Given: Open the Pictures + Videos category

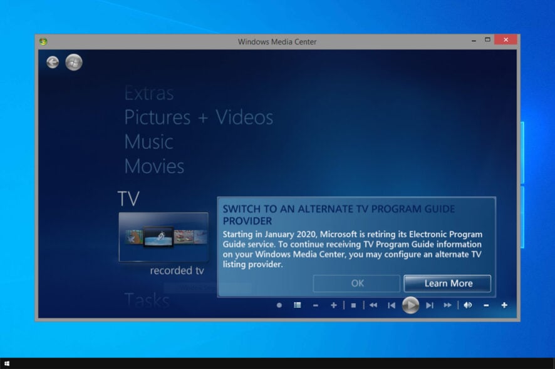Looking at the screenshot, I should (199, 118).
